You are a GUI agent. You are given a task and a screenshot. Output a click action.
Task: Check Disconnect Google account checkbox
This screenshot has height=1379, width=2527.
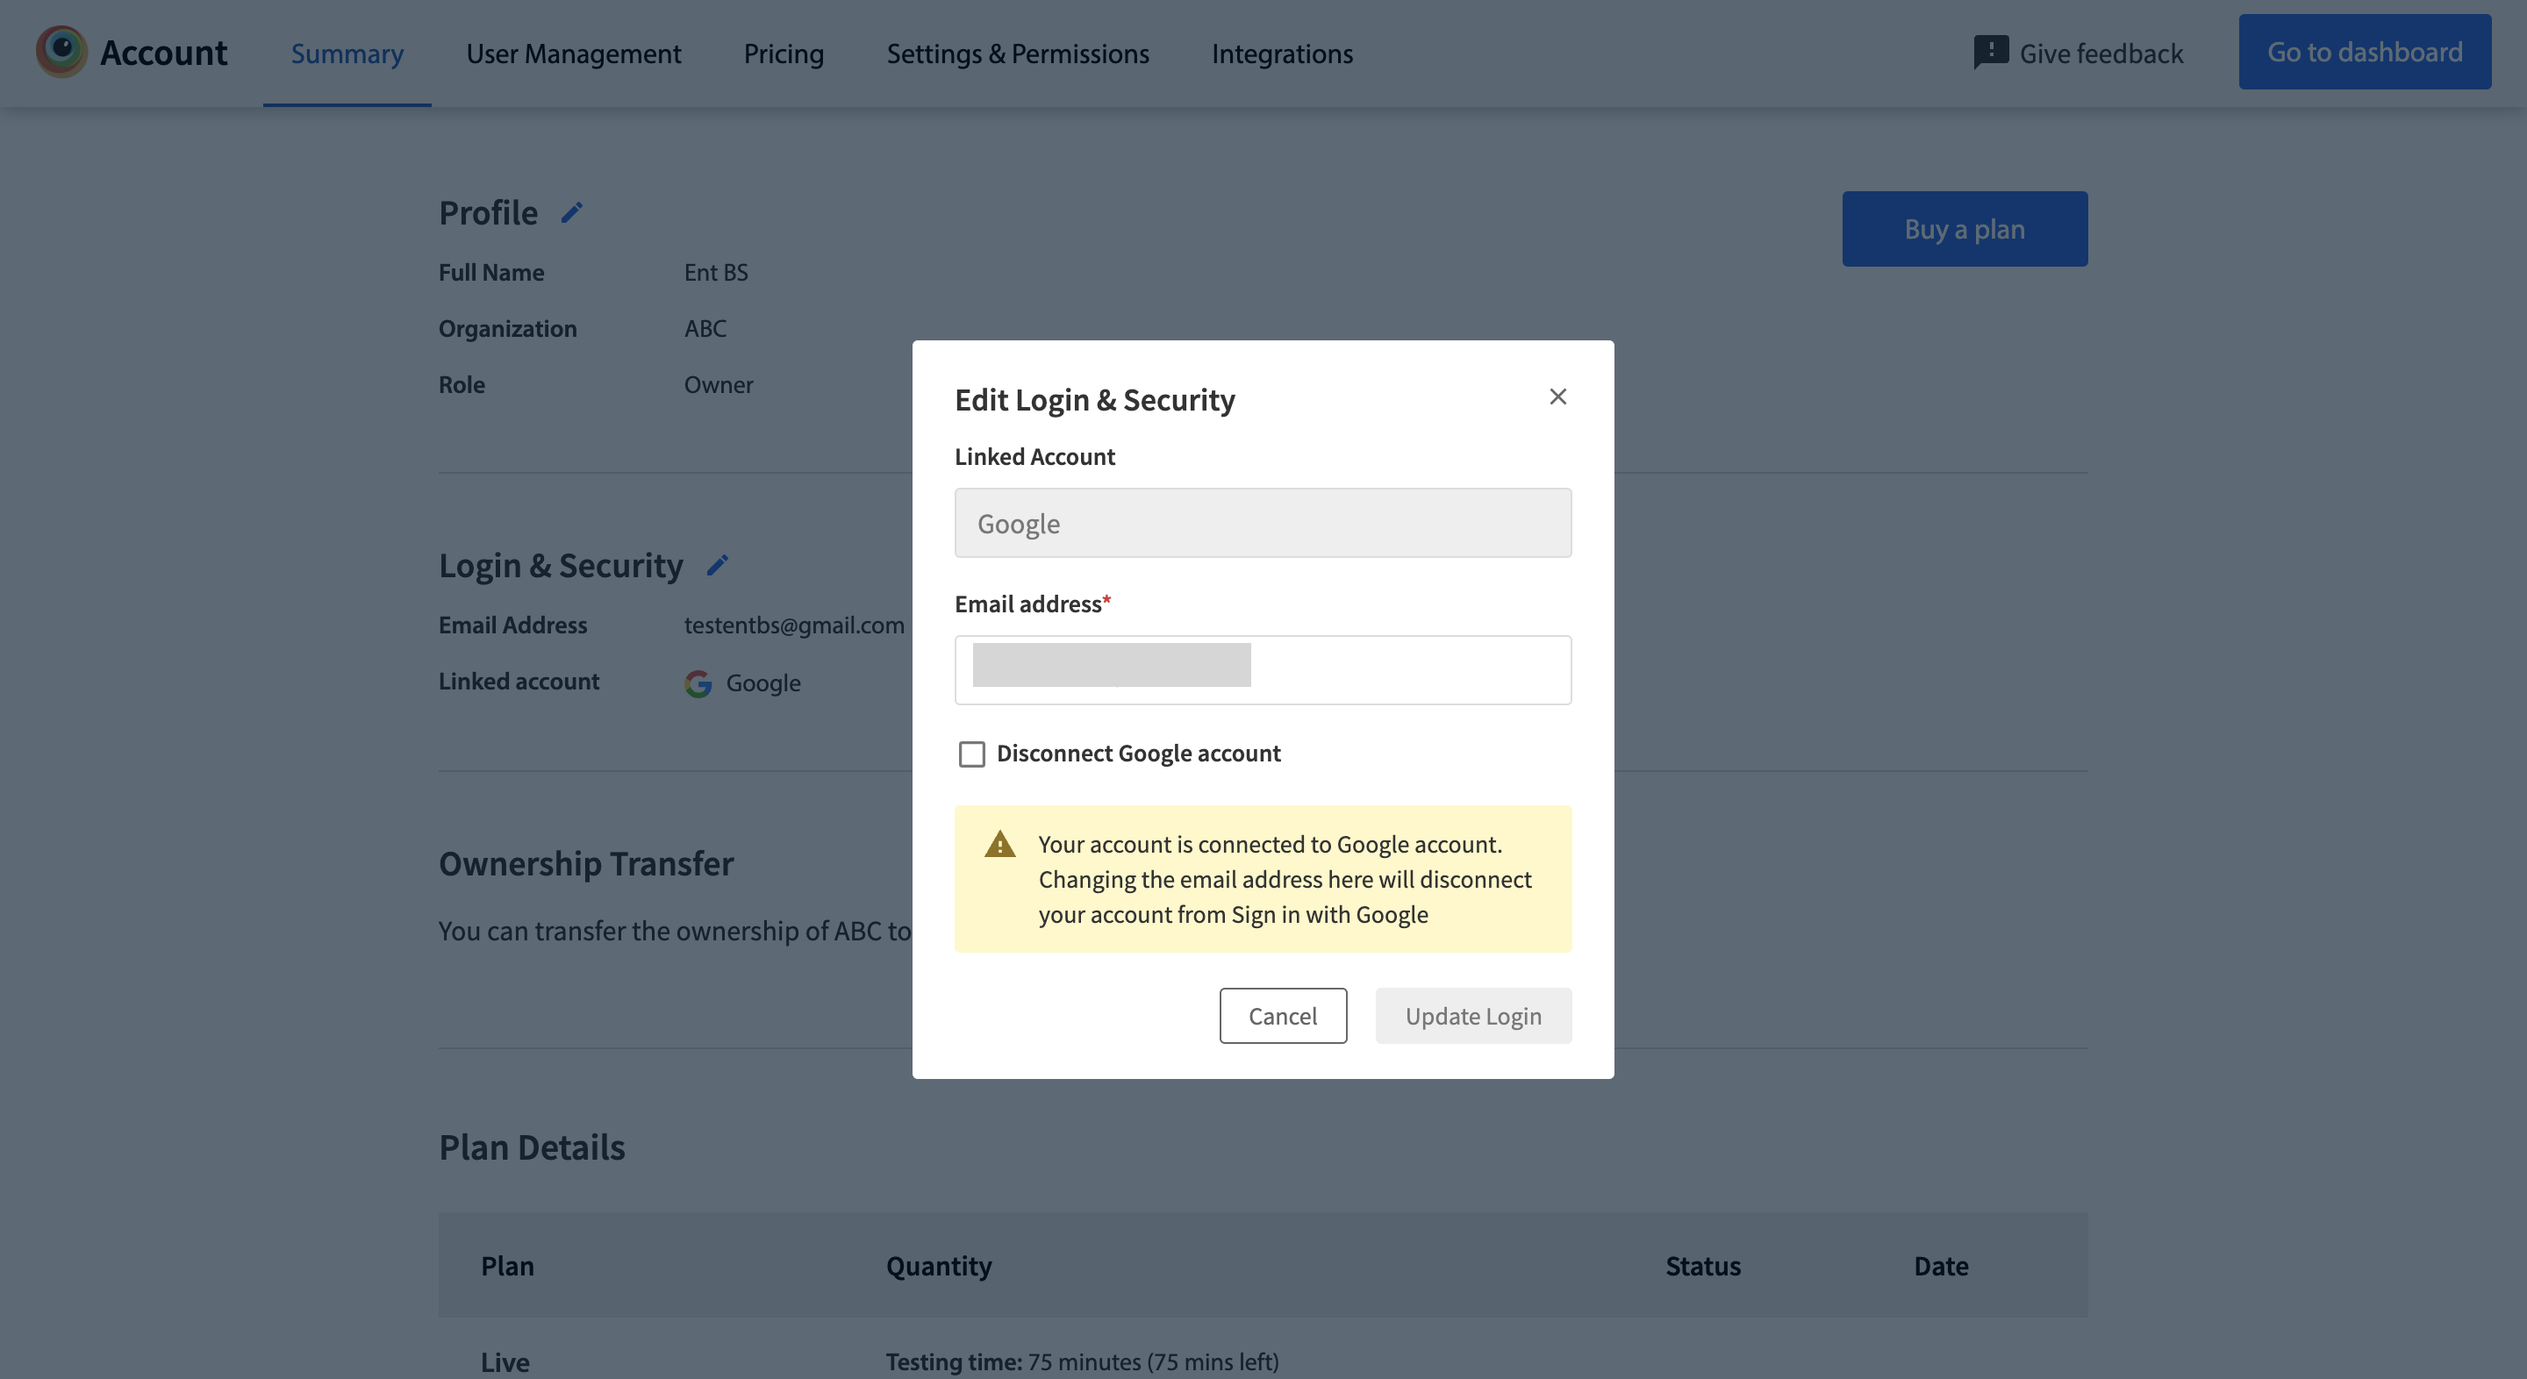[971, 754]
